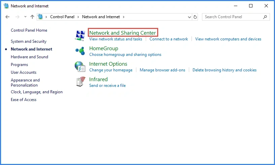Minimize the Network and Internet window
This screenshot has height=165, width=275.
coord(236,6)
